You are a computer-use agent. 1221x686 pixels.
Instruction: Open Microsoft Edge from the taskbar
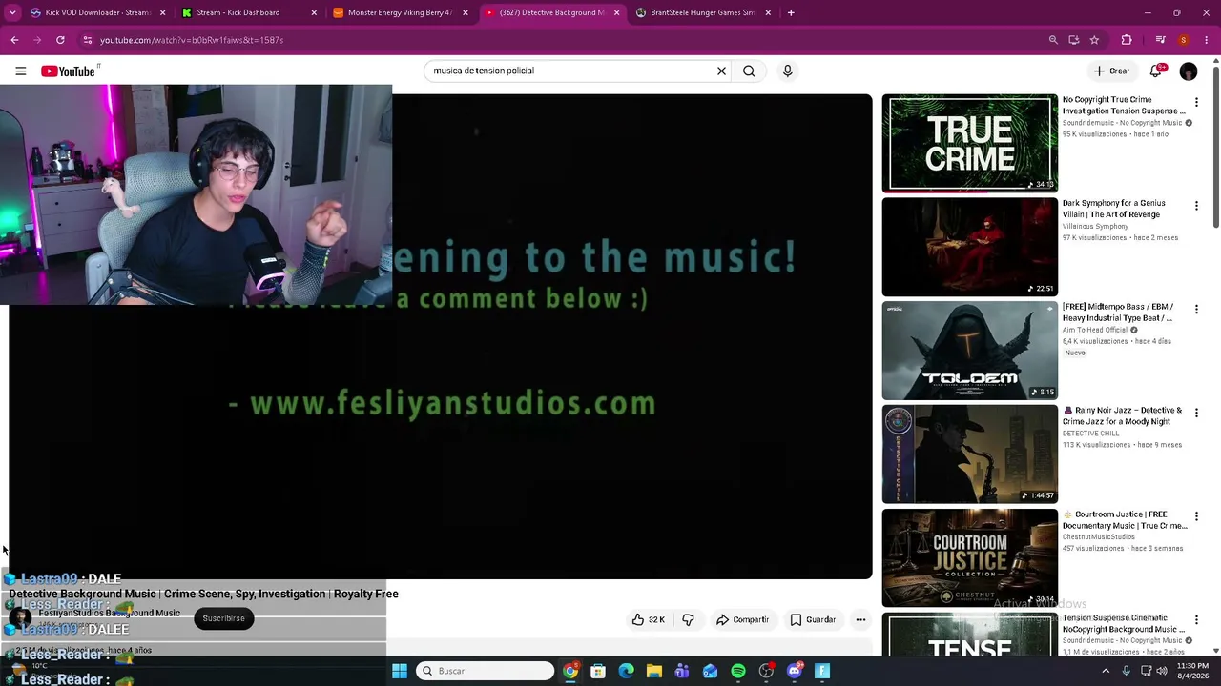pos(626,671)
